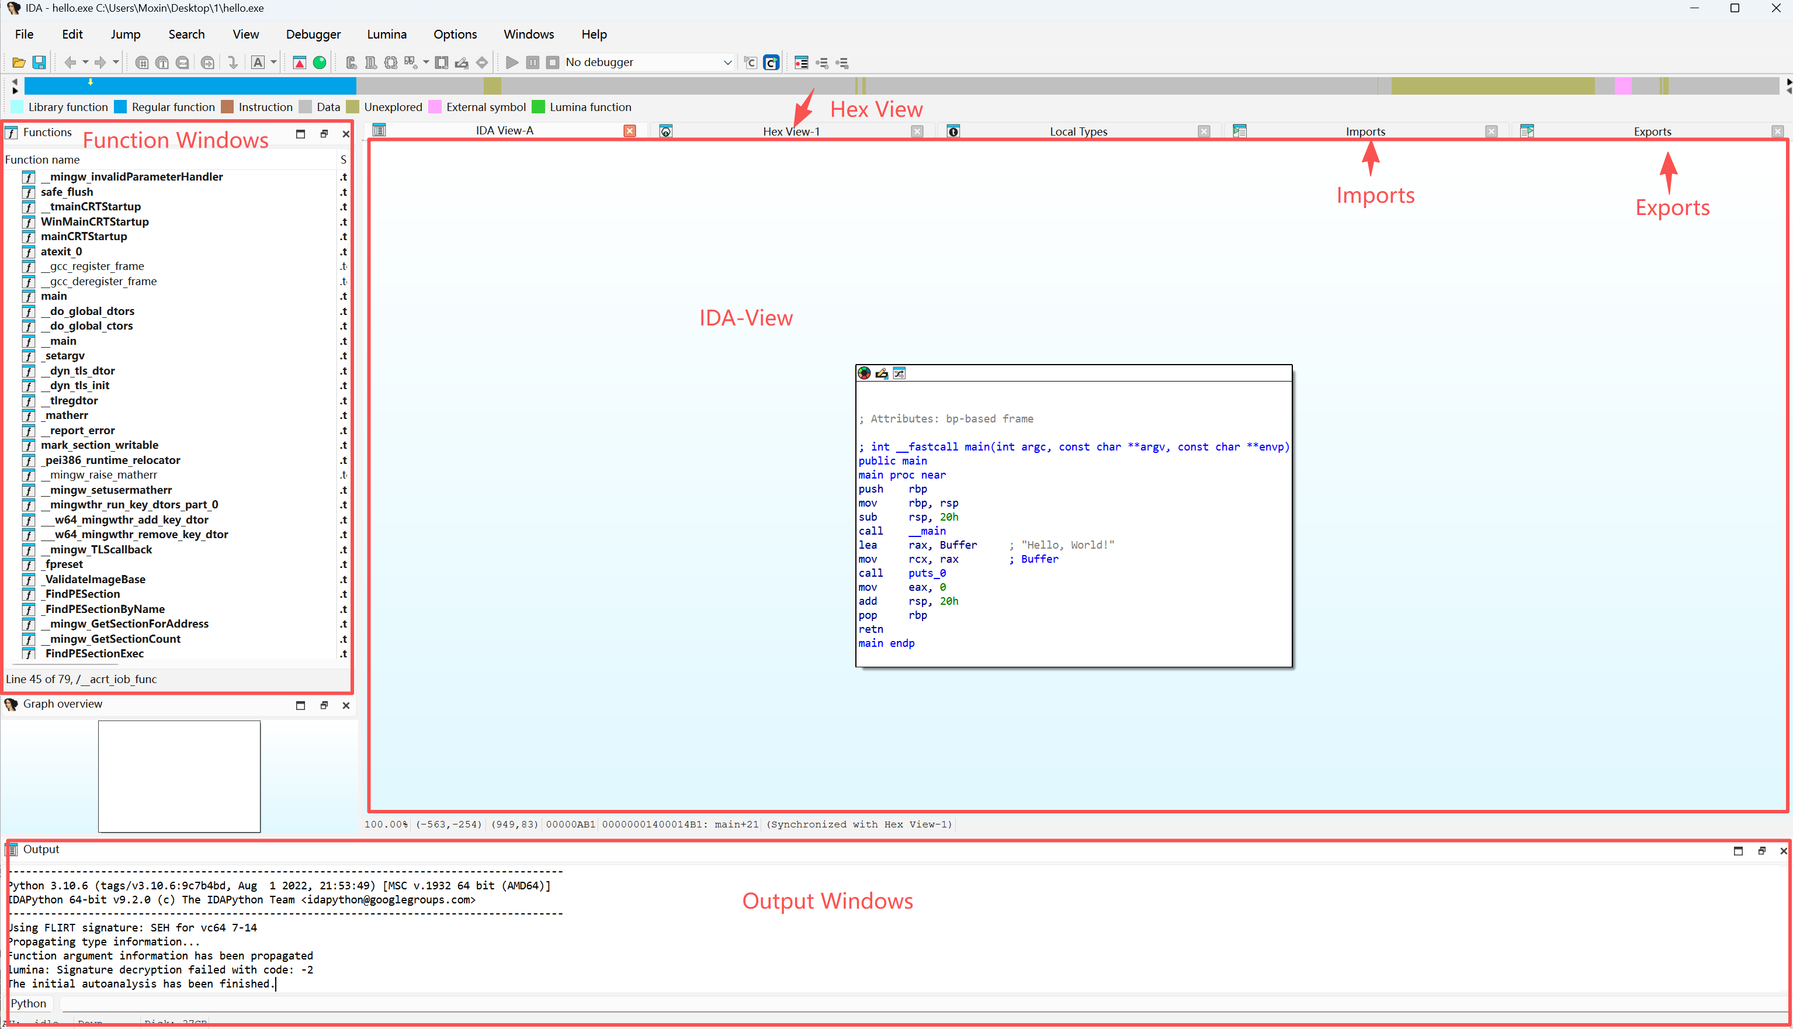The image size is (1793, 1029).
Task: Start process with the play button
Action: tap(512, 62)
